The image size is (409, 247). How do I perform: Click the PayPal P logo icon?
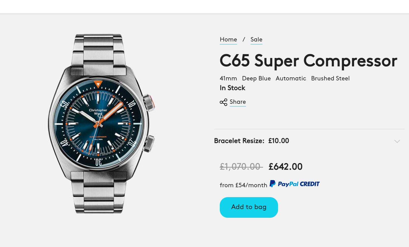(272, 184)
